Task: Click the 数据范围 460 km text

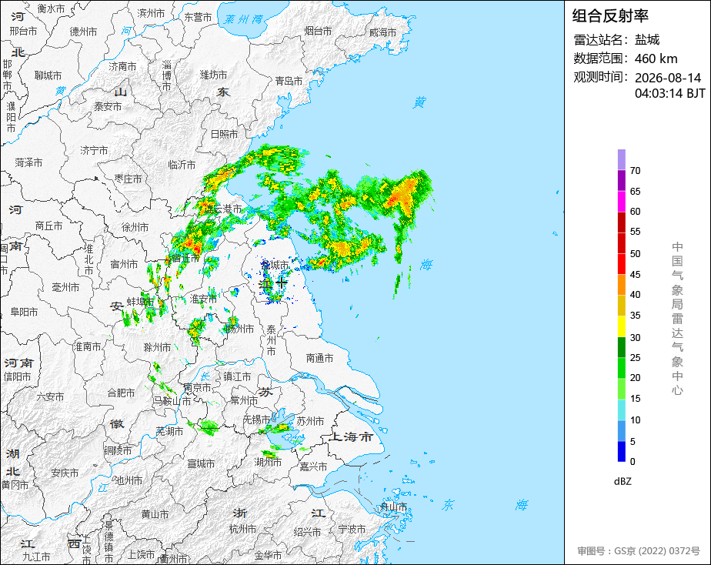Action: coord(626,59)
